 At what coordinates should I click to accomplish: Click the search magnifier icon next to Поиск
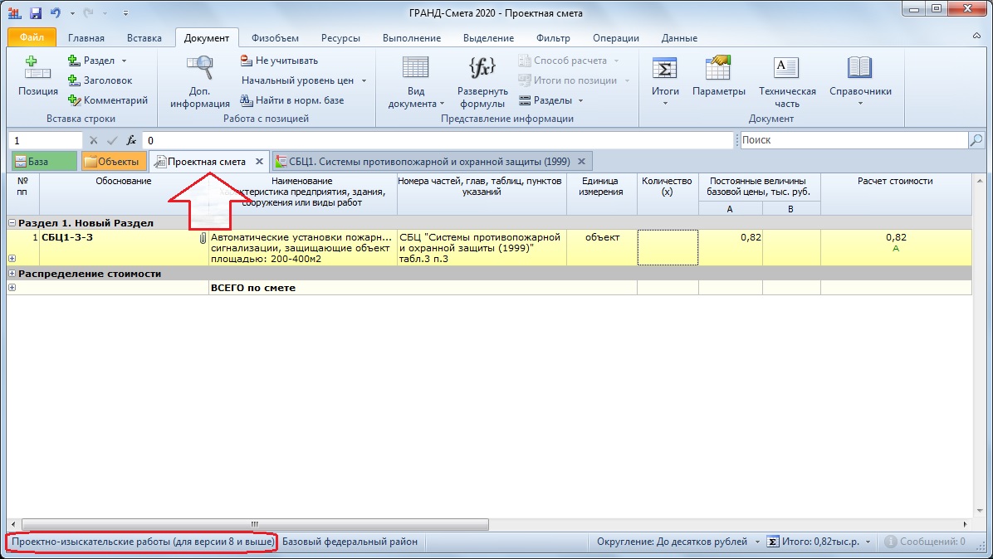976,139
